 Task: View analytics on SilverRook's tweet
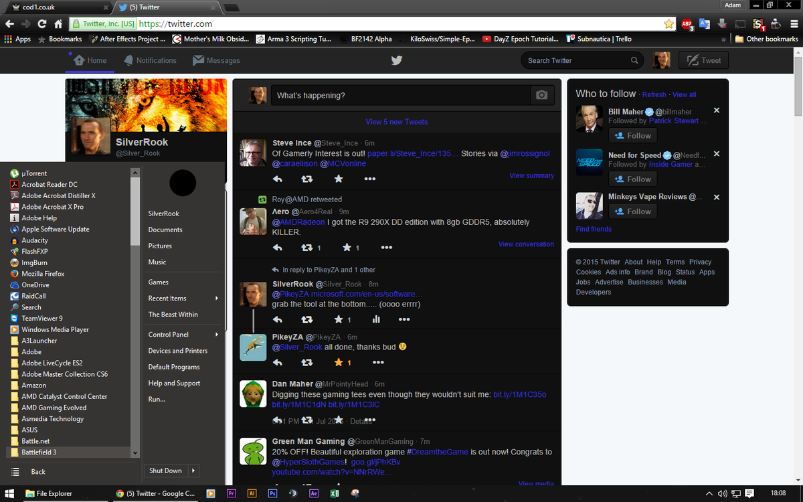(x=377, y=319)
